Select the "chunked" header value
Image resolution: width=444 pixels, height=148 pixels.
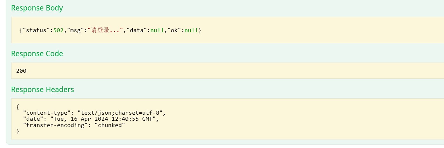tap(110, 125)
